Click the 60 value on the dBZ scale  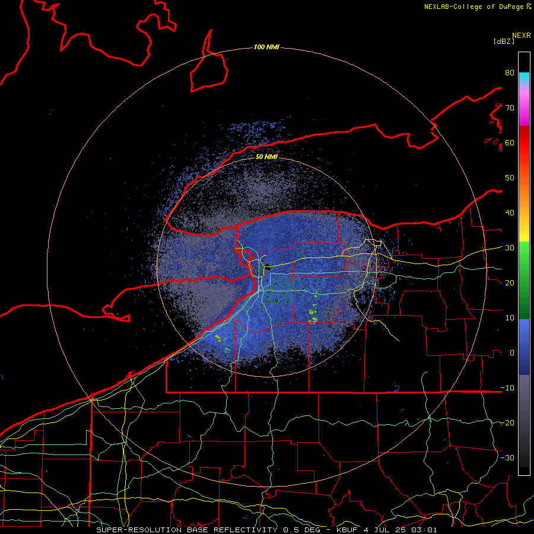[510, 143]
